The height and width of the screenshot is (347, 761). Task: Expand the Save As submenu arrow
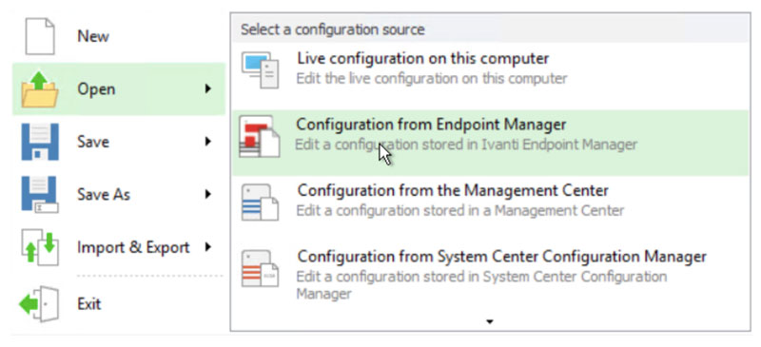(207, 194)
